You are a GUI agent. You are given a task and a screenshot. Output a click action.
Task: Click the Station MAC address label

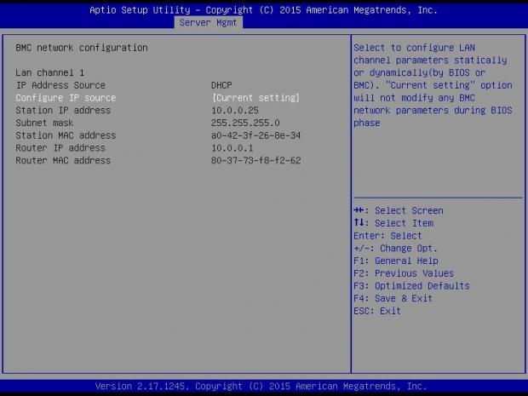66,135
